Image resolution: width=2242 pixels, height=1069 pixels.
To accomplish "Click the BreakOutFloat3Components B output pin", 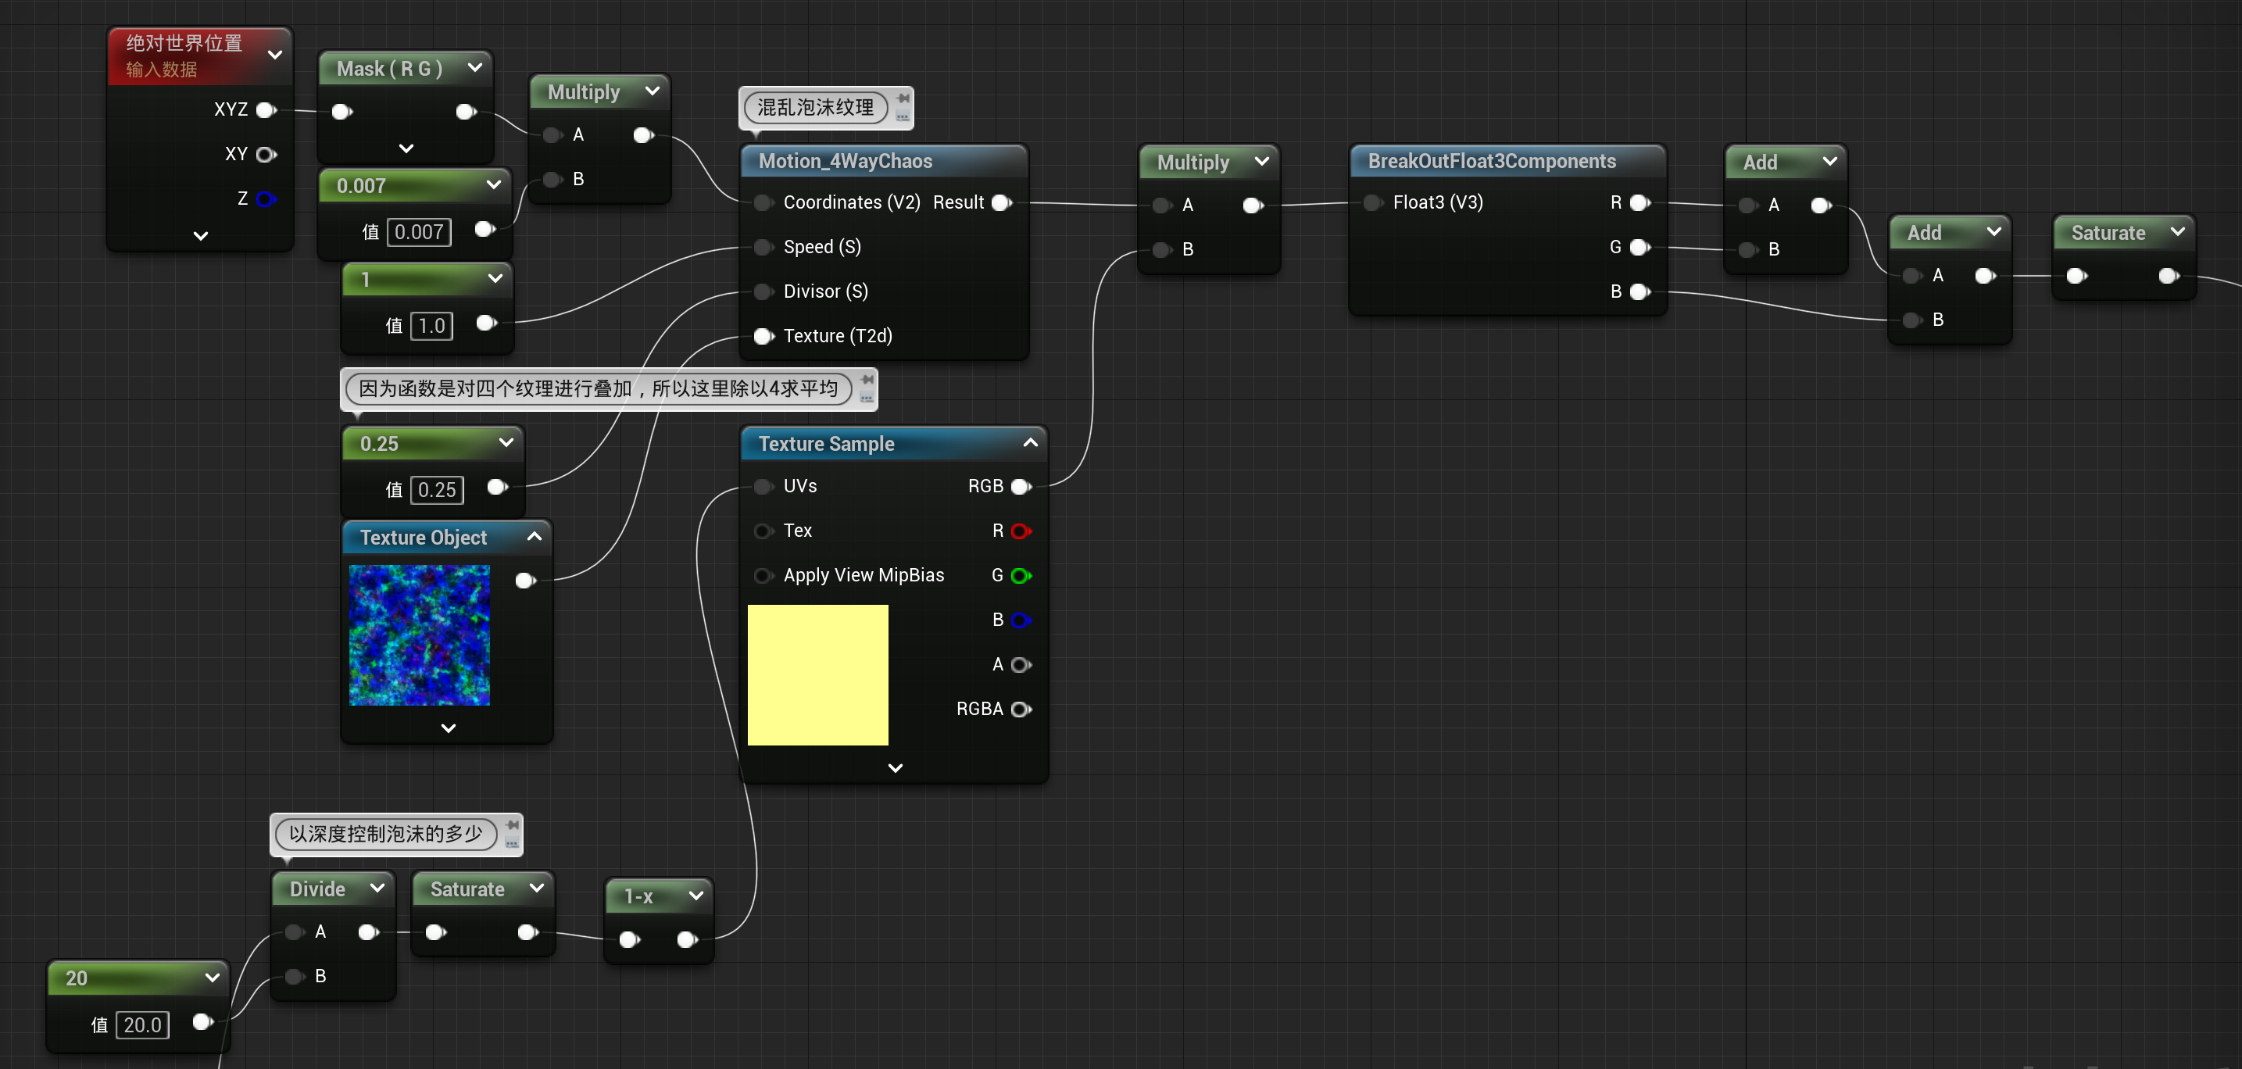I will (x=1639, y=291).
